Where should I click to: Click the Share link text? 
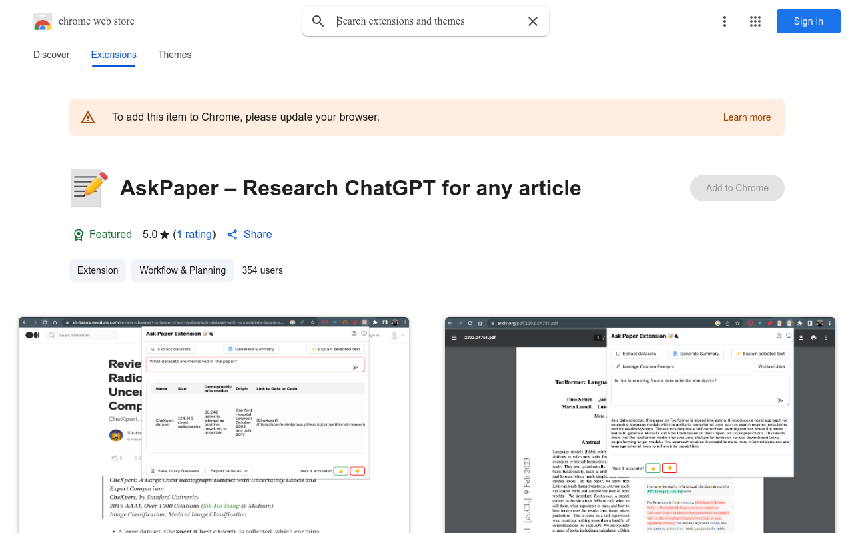(x=258, y=235)
